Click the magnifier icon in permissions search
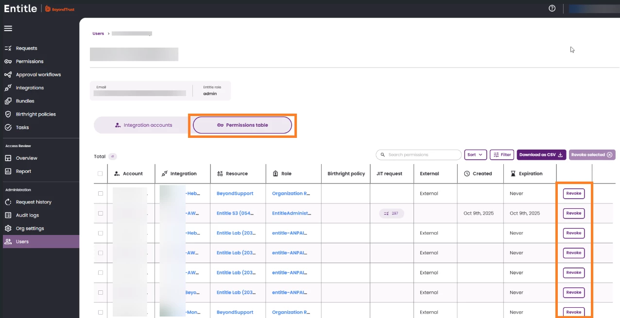The width and height of the screenshot is (620, 318). point(383,155)
